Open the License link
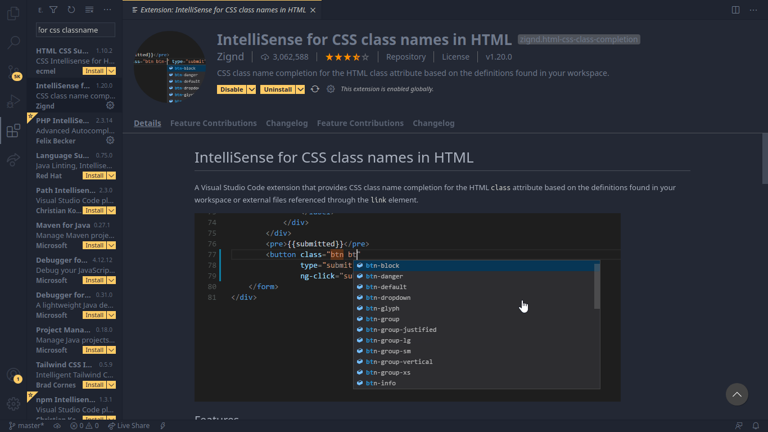Viewport: 768px width, 432px height. tap(455, 57)
